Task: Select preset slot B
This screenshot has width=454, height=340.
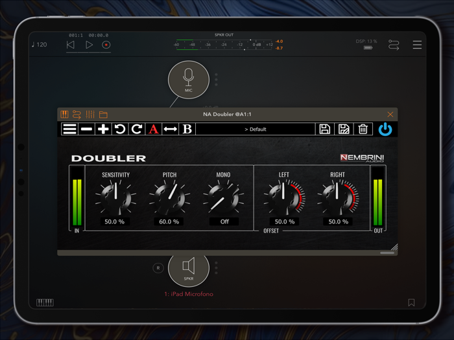Action: point(187,129)
